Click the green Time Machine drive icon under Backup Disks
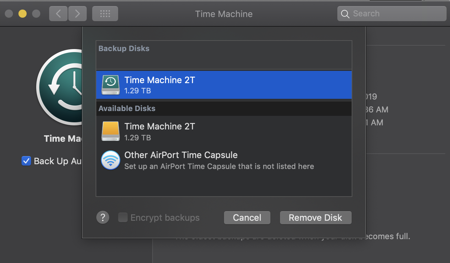This screenshot has width=450, height=263. [x=110, y=85]
